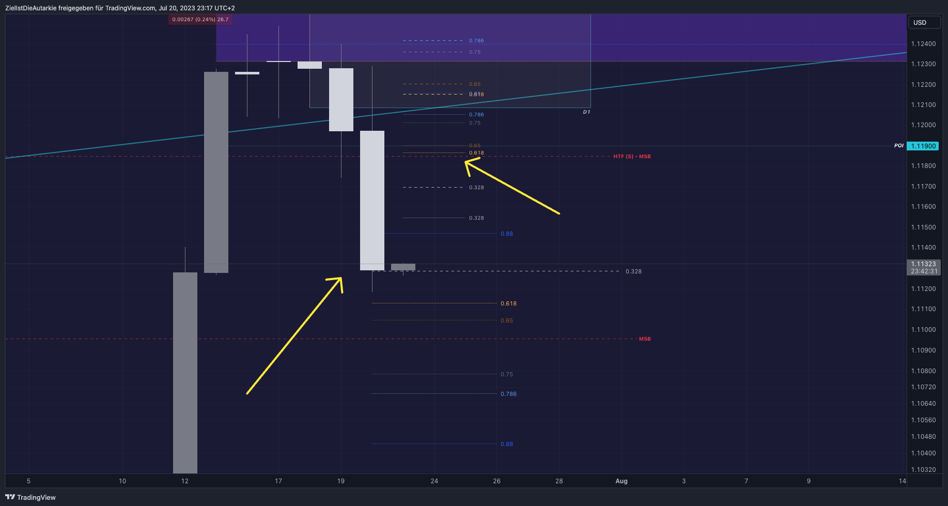Click price 1.11500 on the price scale

(923, 227)
